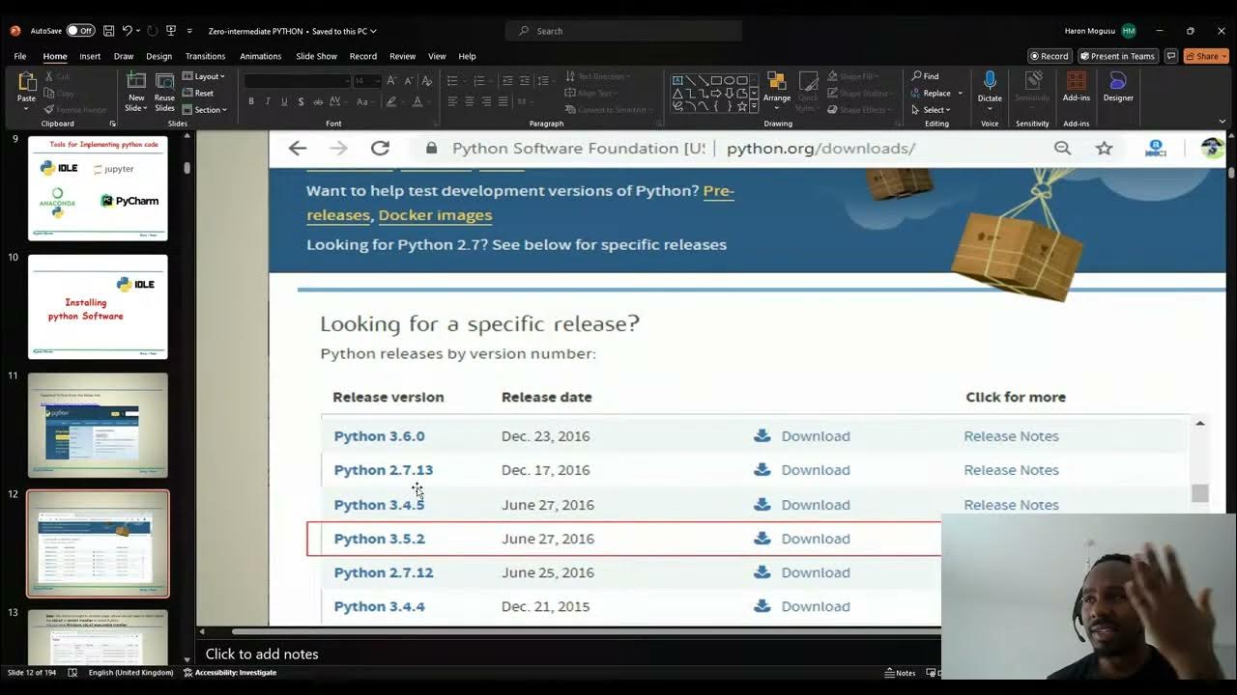Click the Undo arrow icon
This screenshot has height=695, width=1237.
pyautogui.click(x=127, y=31)
